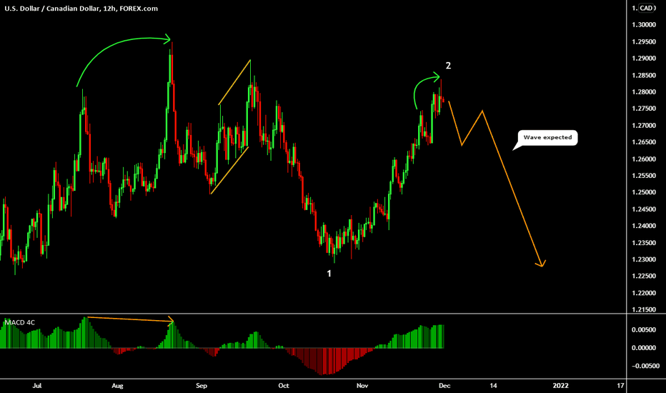
Task: Click the 1.28000 price axis label
Action: pos(644,91)
